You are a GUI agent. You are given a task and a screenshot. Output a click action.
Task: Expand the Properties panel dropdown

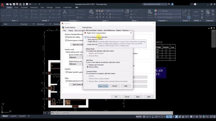pyautogui.click(x=163, y=21)
